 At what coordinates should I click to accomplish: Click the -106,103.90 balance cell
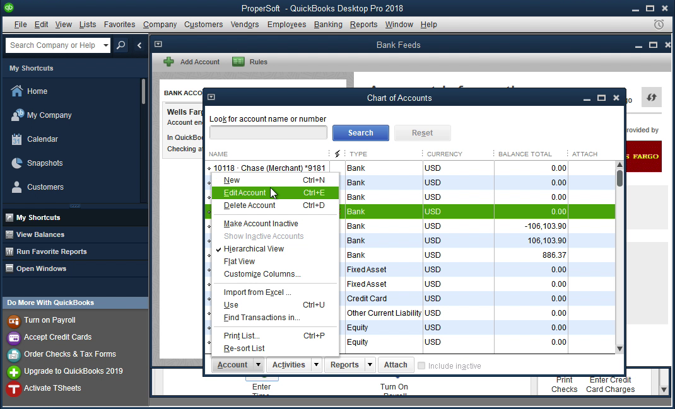531,226
